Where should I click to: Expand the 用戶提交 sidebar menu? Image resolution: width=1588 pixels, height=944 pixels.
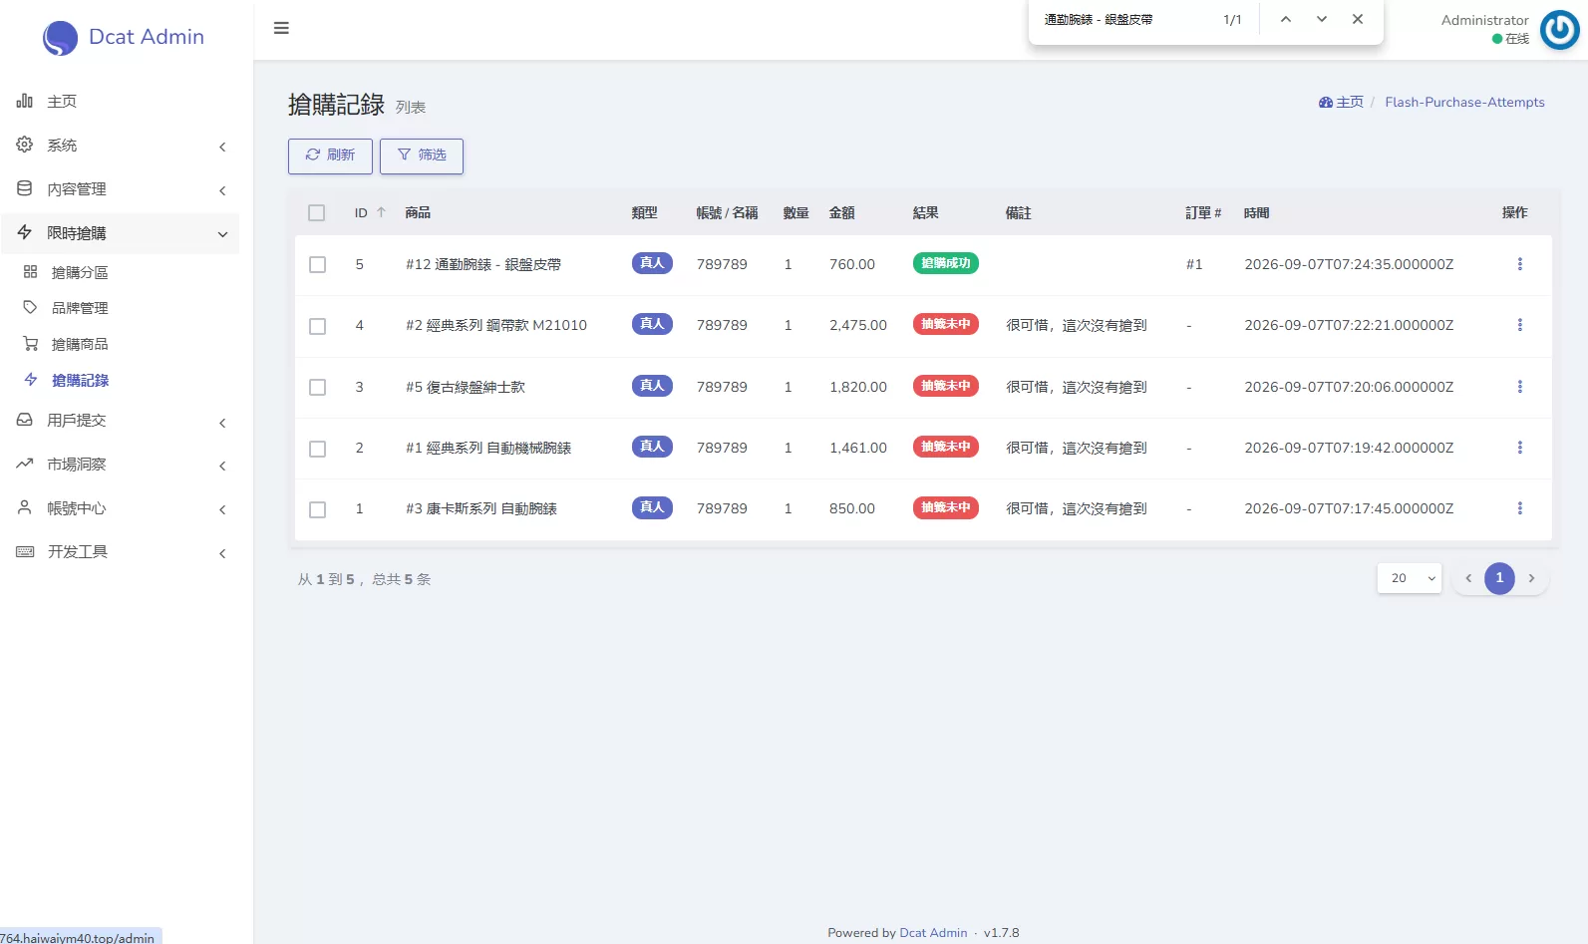[x=120, y=421]
